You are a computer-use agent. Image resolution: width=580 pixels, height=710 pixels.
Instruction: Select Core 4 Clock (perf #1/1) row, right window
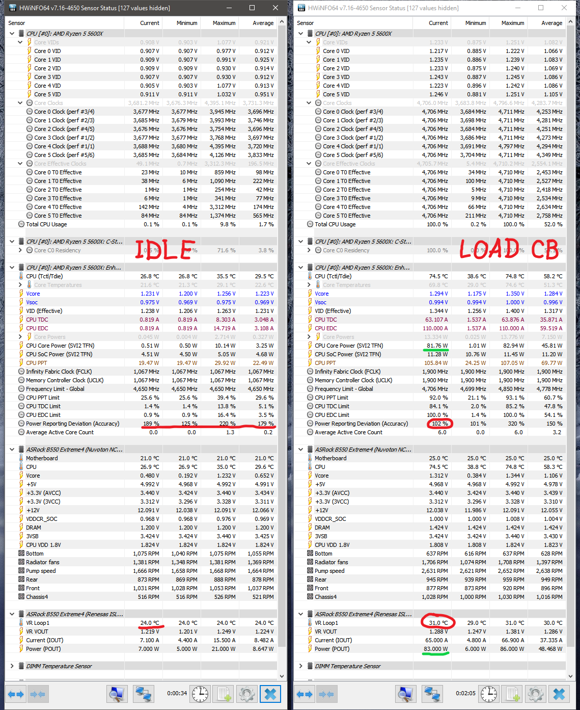coord(430,146)
